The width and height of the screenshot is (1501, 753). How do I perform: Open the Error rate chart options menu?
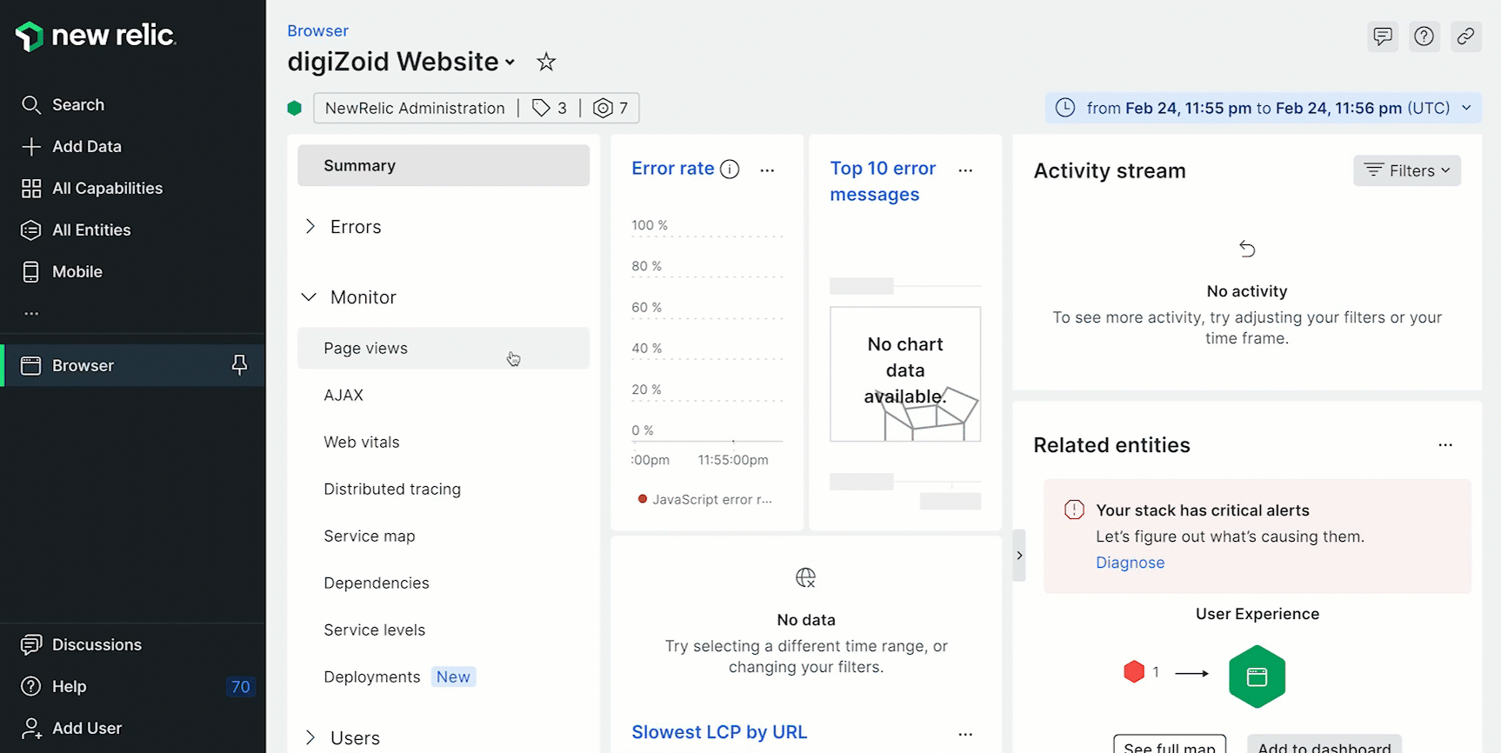point(766,170)
